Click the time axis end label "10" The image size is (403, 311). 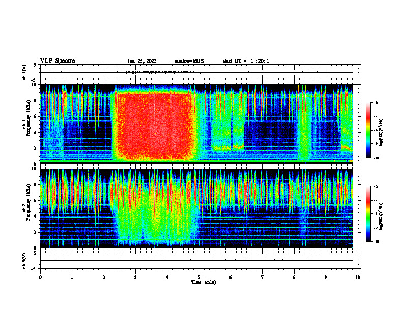pyautogui.click(x=358, y=277)
